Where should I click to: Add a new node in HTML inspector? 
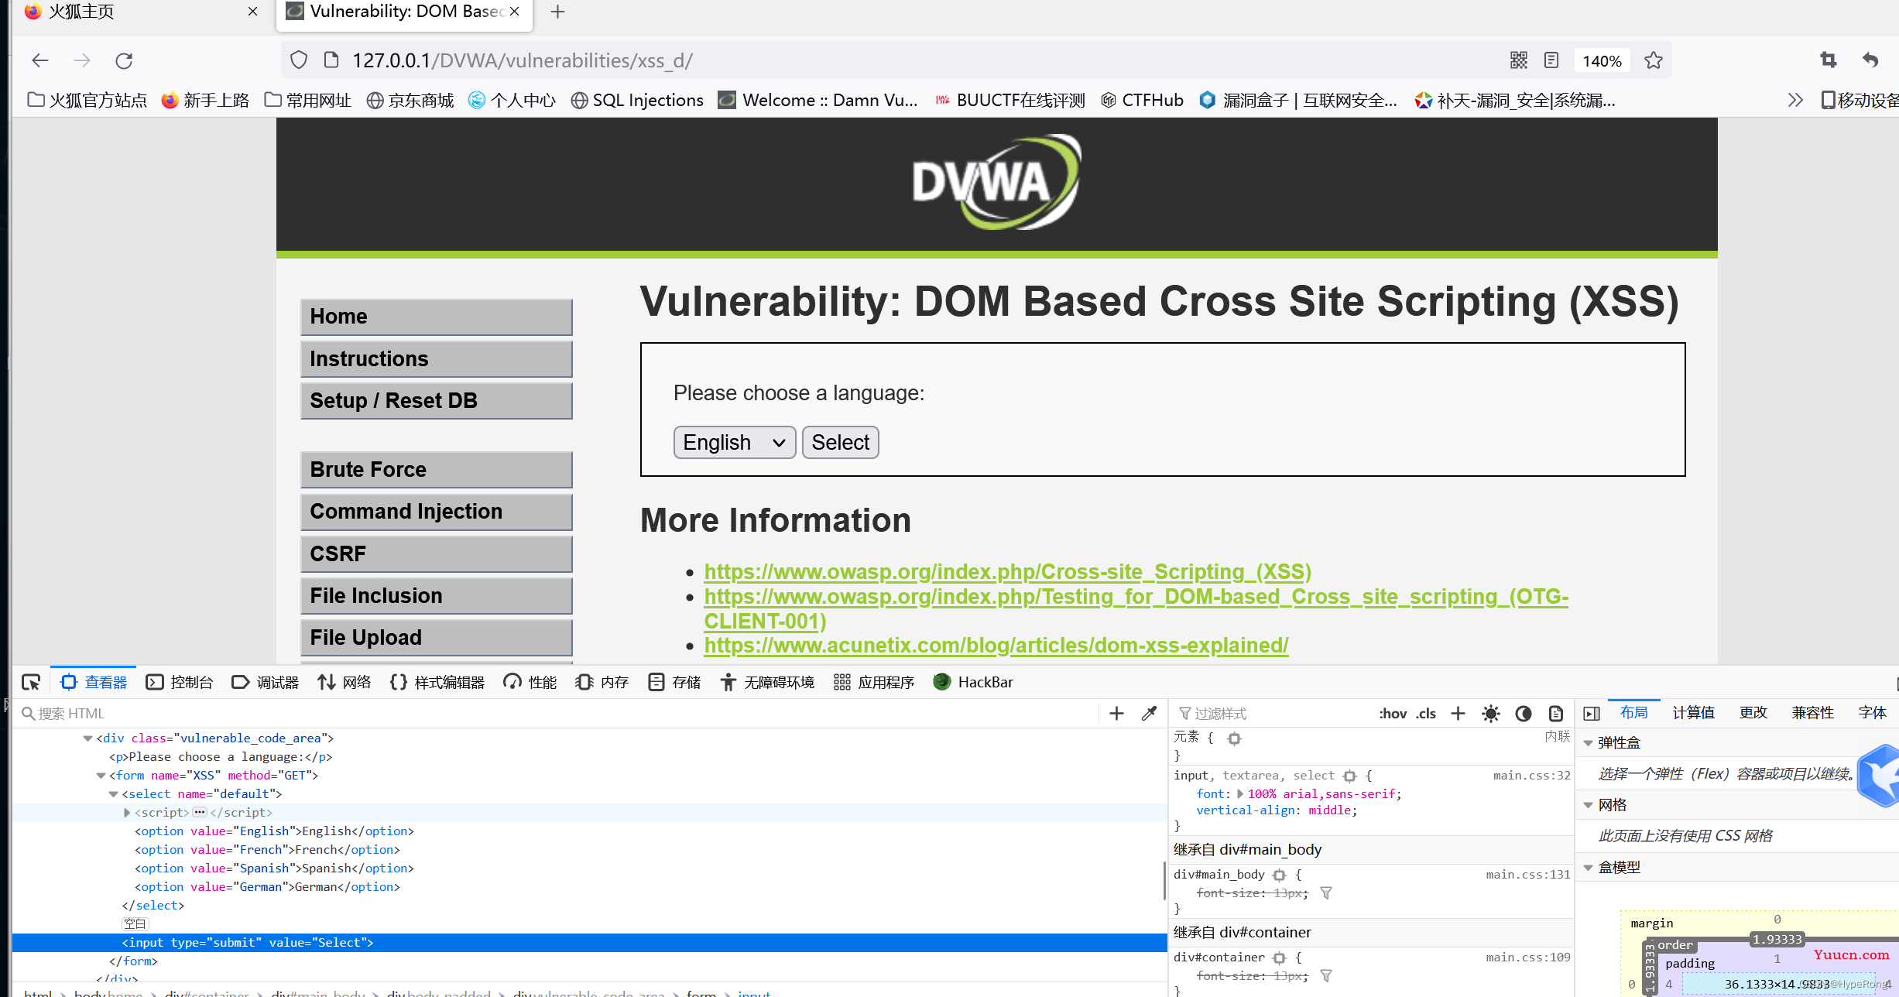[x=1116, y=713]
